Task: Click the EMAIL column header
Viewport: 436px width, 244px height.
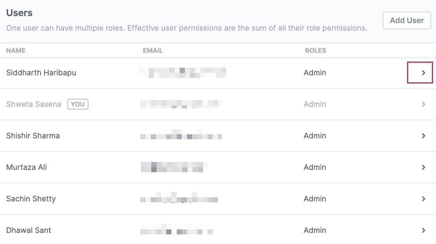Action: point(153,50)
